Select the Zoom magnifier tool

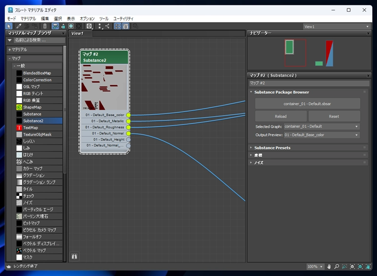[337, 267]
